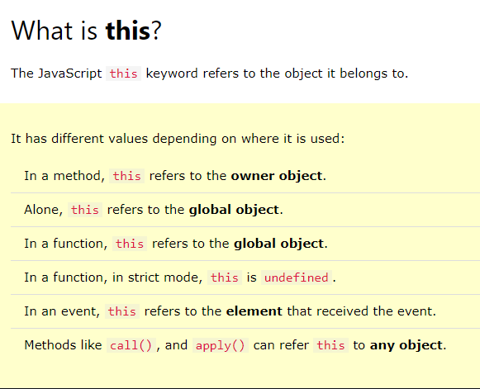Image resolution: width=480 pixels, height=389 pixels.
Task: Click 'global object' in the function row
Action: point(279,244)
